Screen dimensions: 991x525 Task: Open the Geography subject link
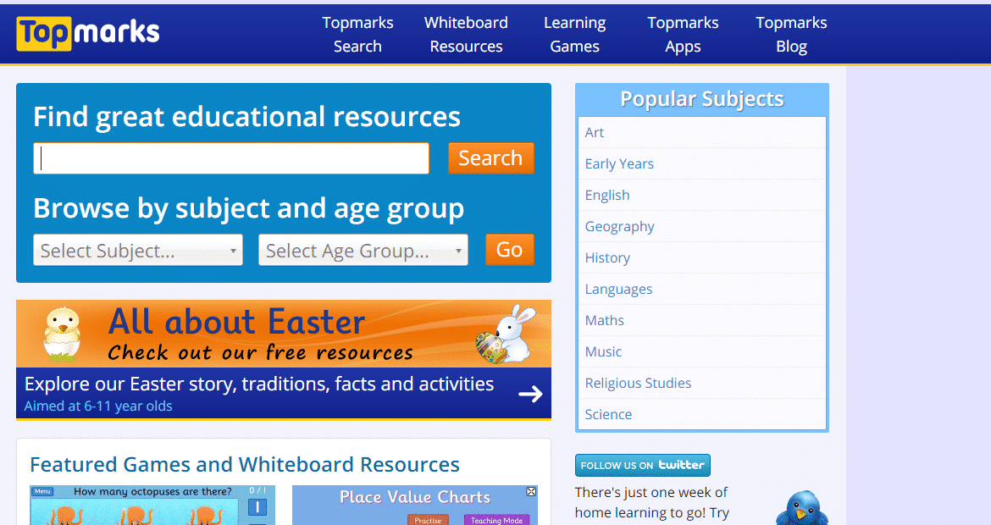[x=702, y=226]
